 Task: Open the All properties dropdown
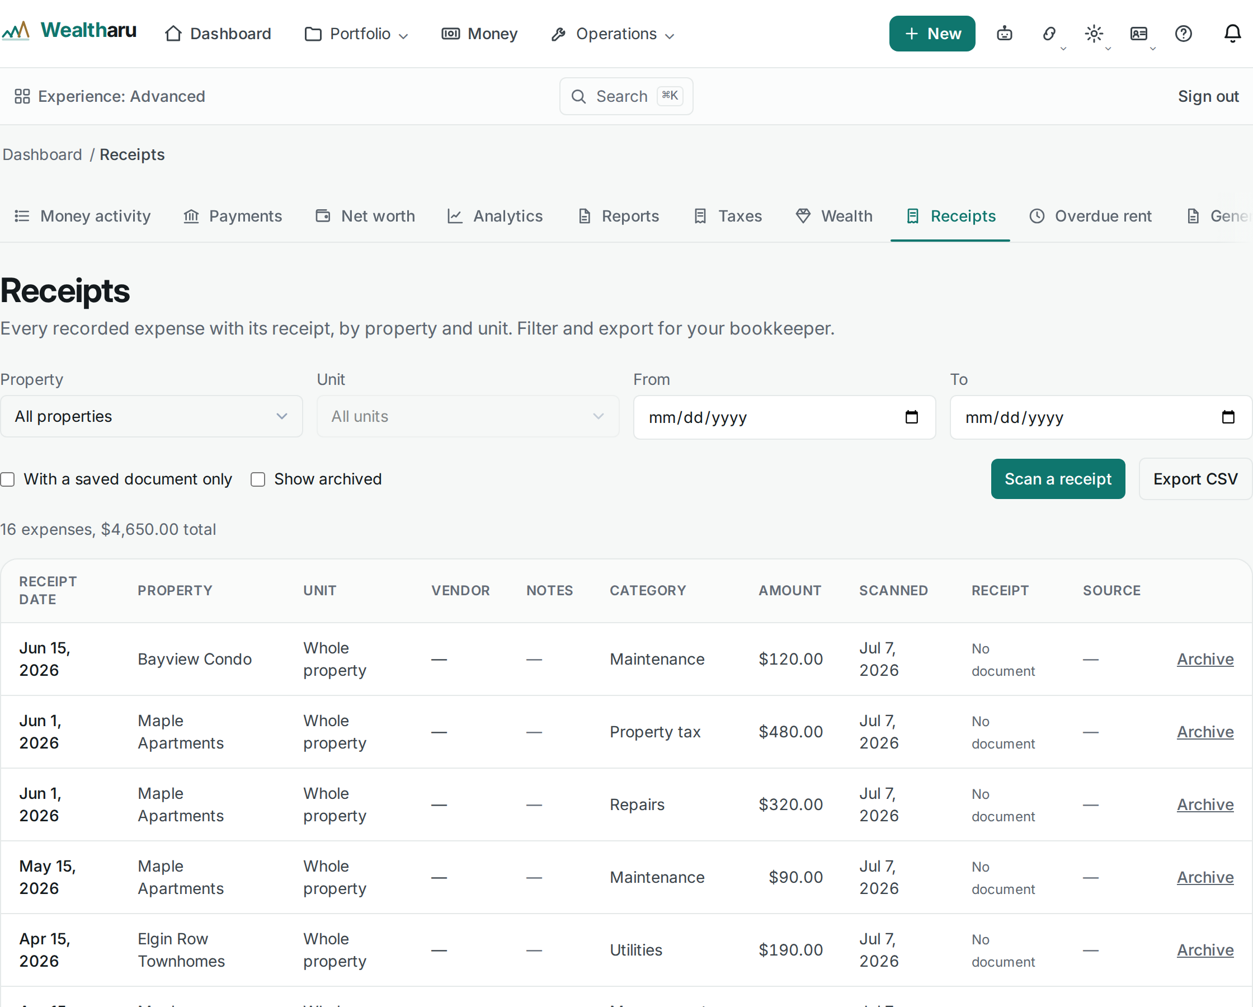(151, 416)
